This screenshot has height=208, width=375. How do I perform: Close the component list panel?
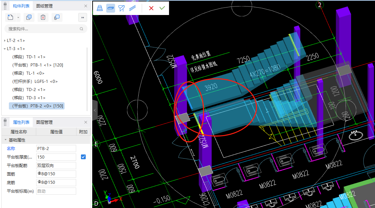pos(86,6)
